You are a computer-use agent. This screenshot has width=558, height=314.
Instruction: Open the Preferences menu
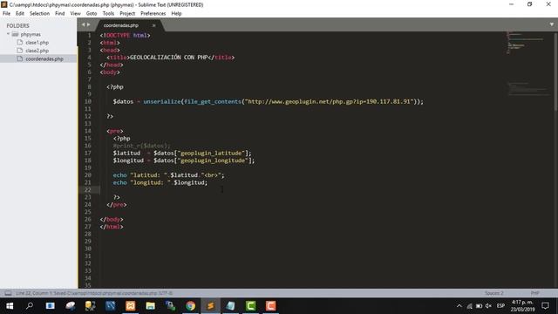click(x=153, y=14)
